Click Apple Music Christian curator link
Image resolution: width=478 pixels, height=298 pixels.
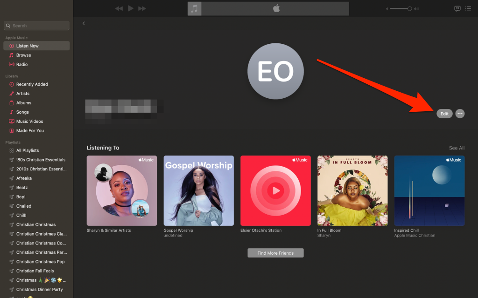[x=415, y=235]
